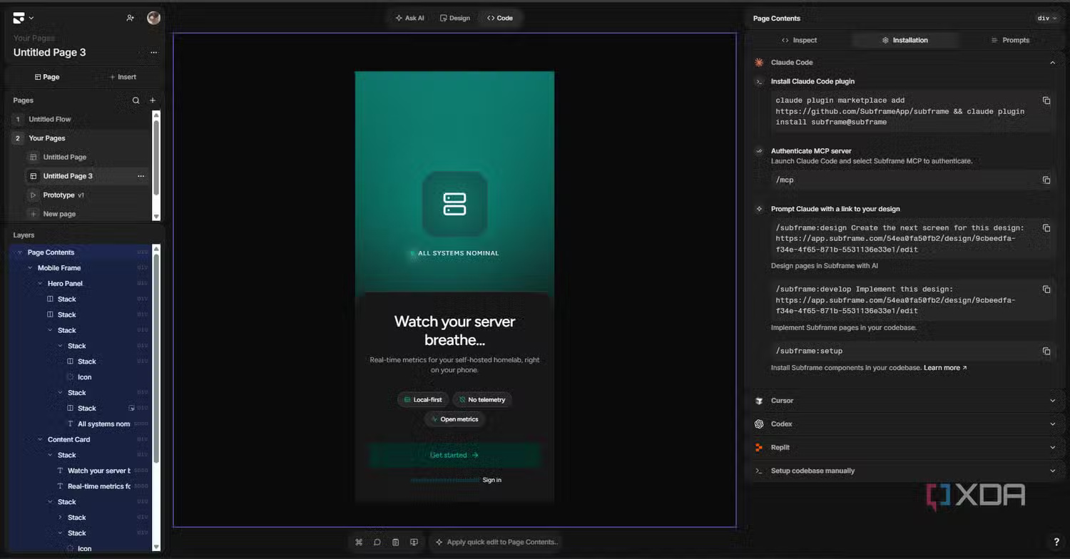This screenshot has height=559, width=1070.
Task: Switch to the Installation tab
Action: [905, 40]
